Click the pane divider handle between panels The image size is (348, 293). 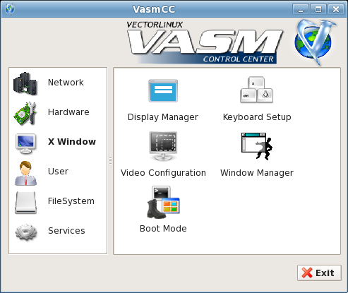(x=110, y=161)
